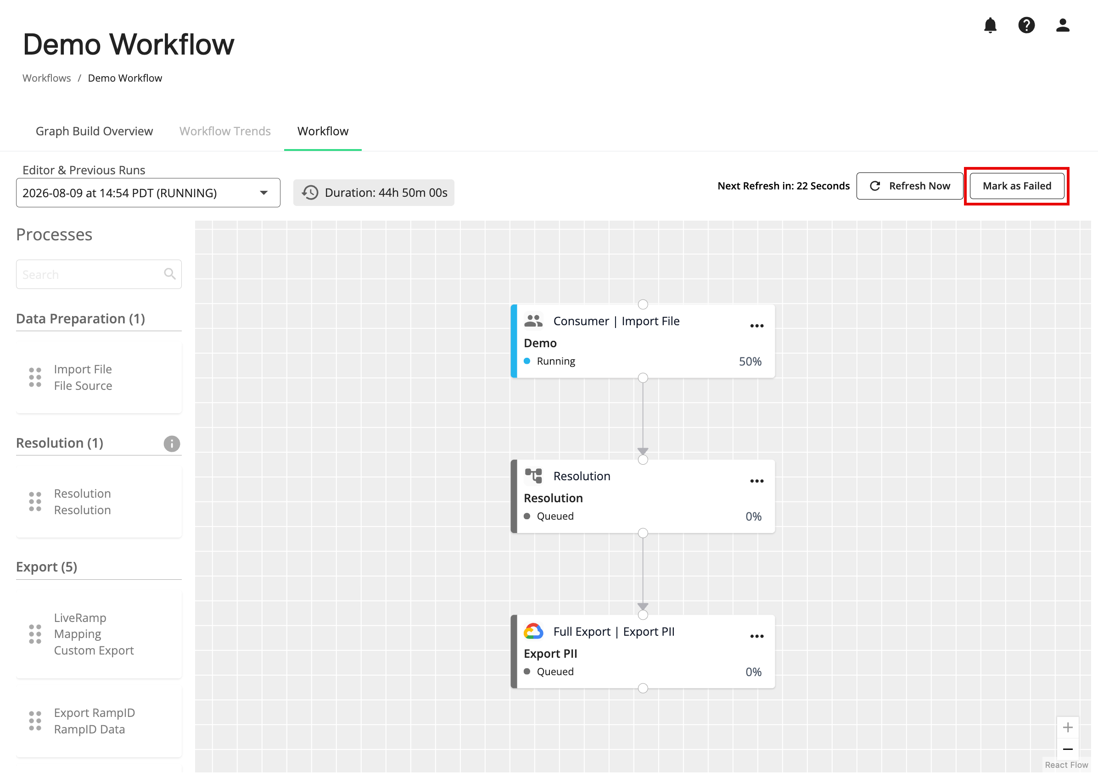Click the Export (5) section header

pos(46,567)
